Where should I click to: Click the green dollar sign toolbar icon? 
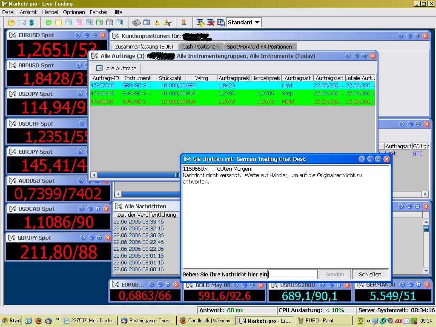coord(32,23)
